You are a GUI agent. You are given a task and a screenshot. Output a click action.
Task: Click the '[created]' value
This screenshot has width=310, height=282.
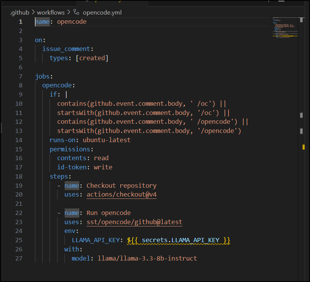[x=92, y=58]
